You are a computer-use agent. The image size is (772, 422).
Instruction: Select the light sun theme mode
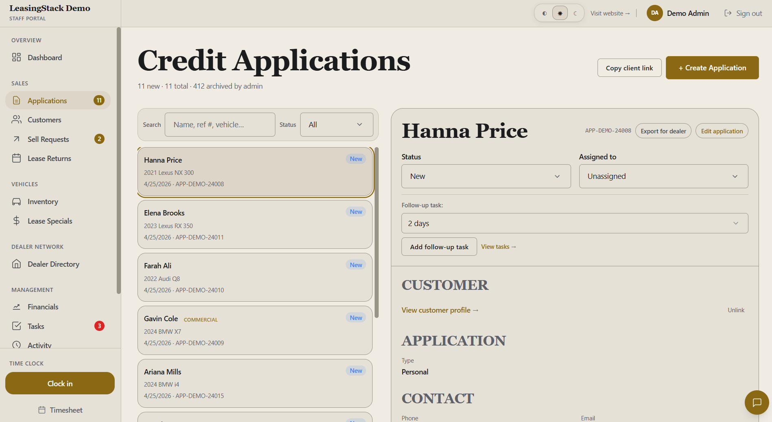pos(560,13)
